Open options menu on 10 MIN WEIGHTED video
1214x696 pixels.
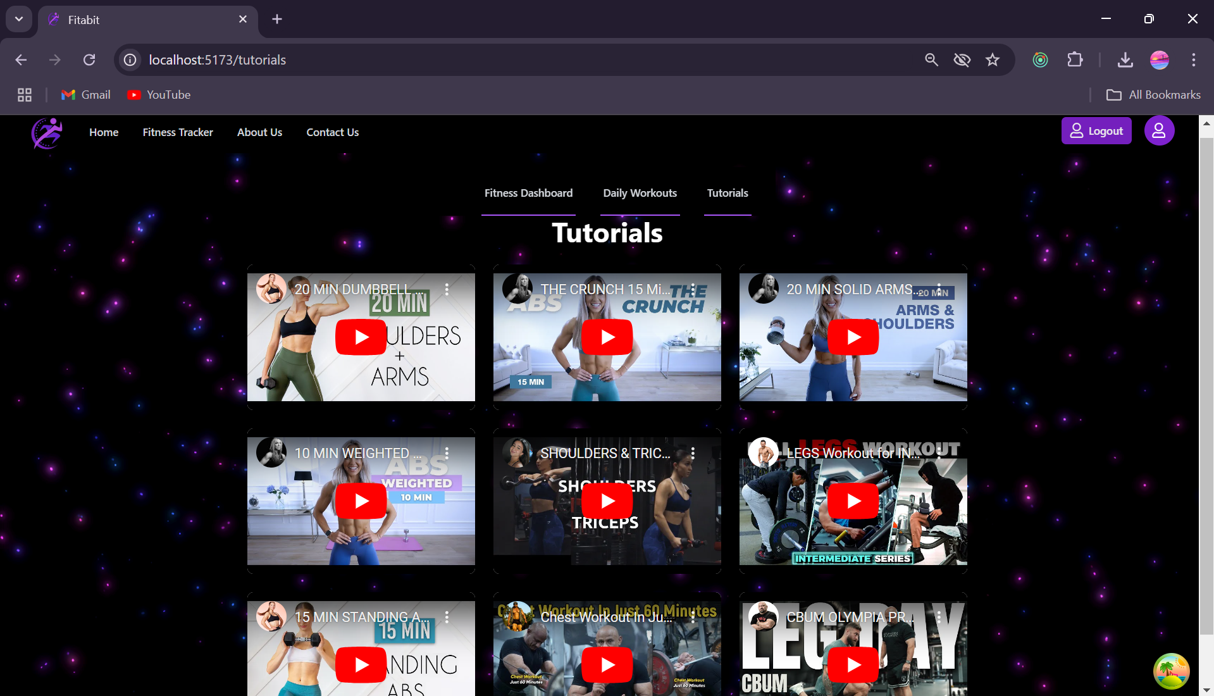pos(447,453)
